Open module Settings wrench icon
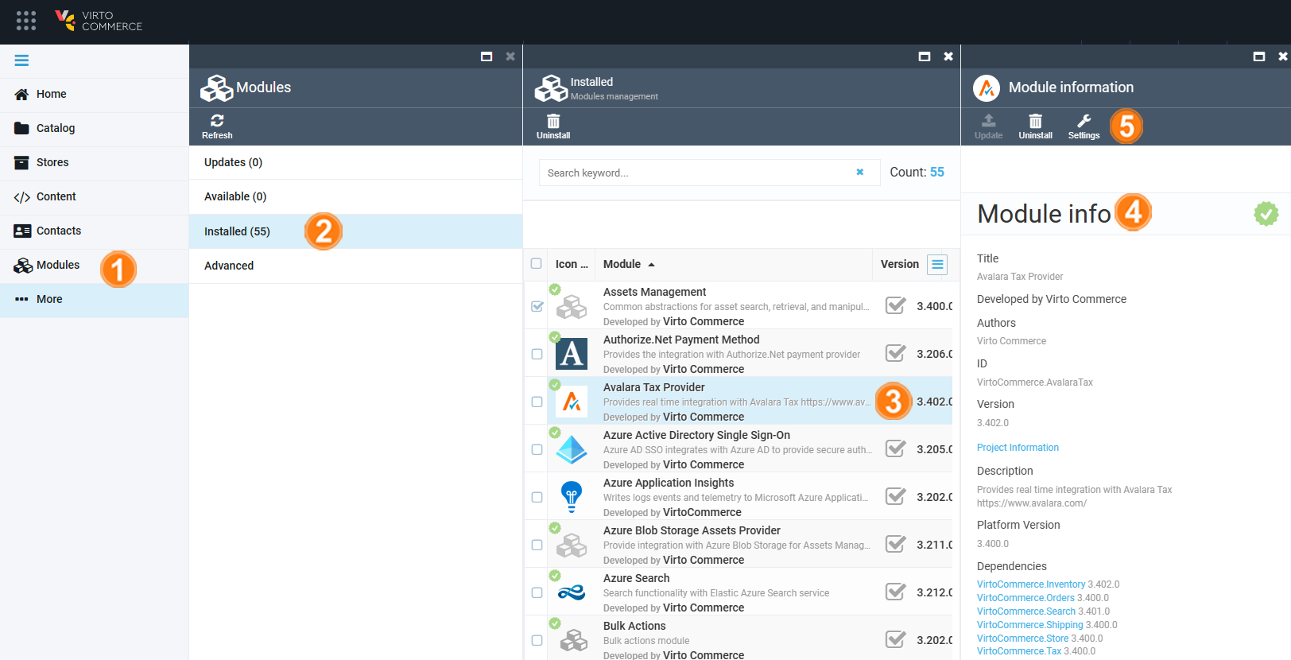The image size is (1291, 660). click(x=1084, y=126)
